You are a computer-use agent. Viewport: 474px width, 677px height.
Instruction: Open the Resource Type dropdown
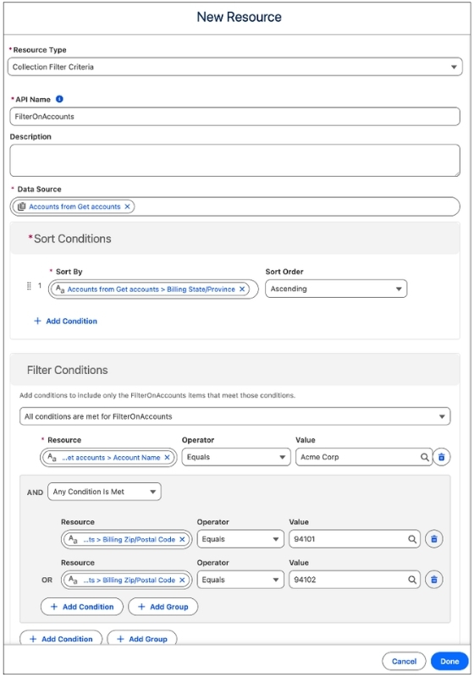point(234,67)
